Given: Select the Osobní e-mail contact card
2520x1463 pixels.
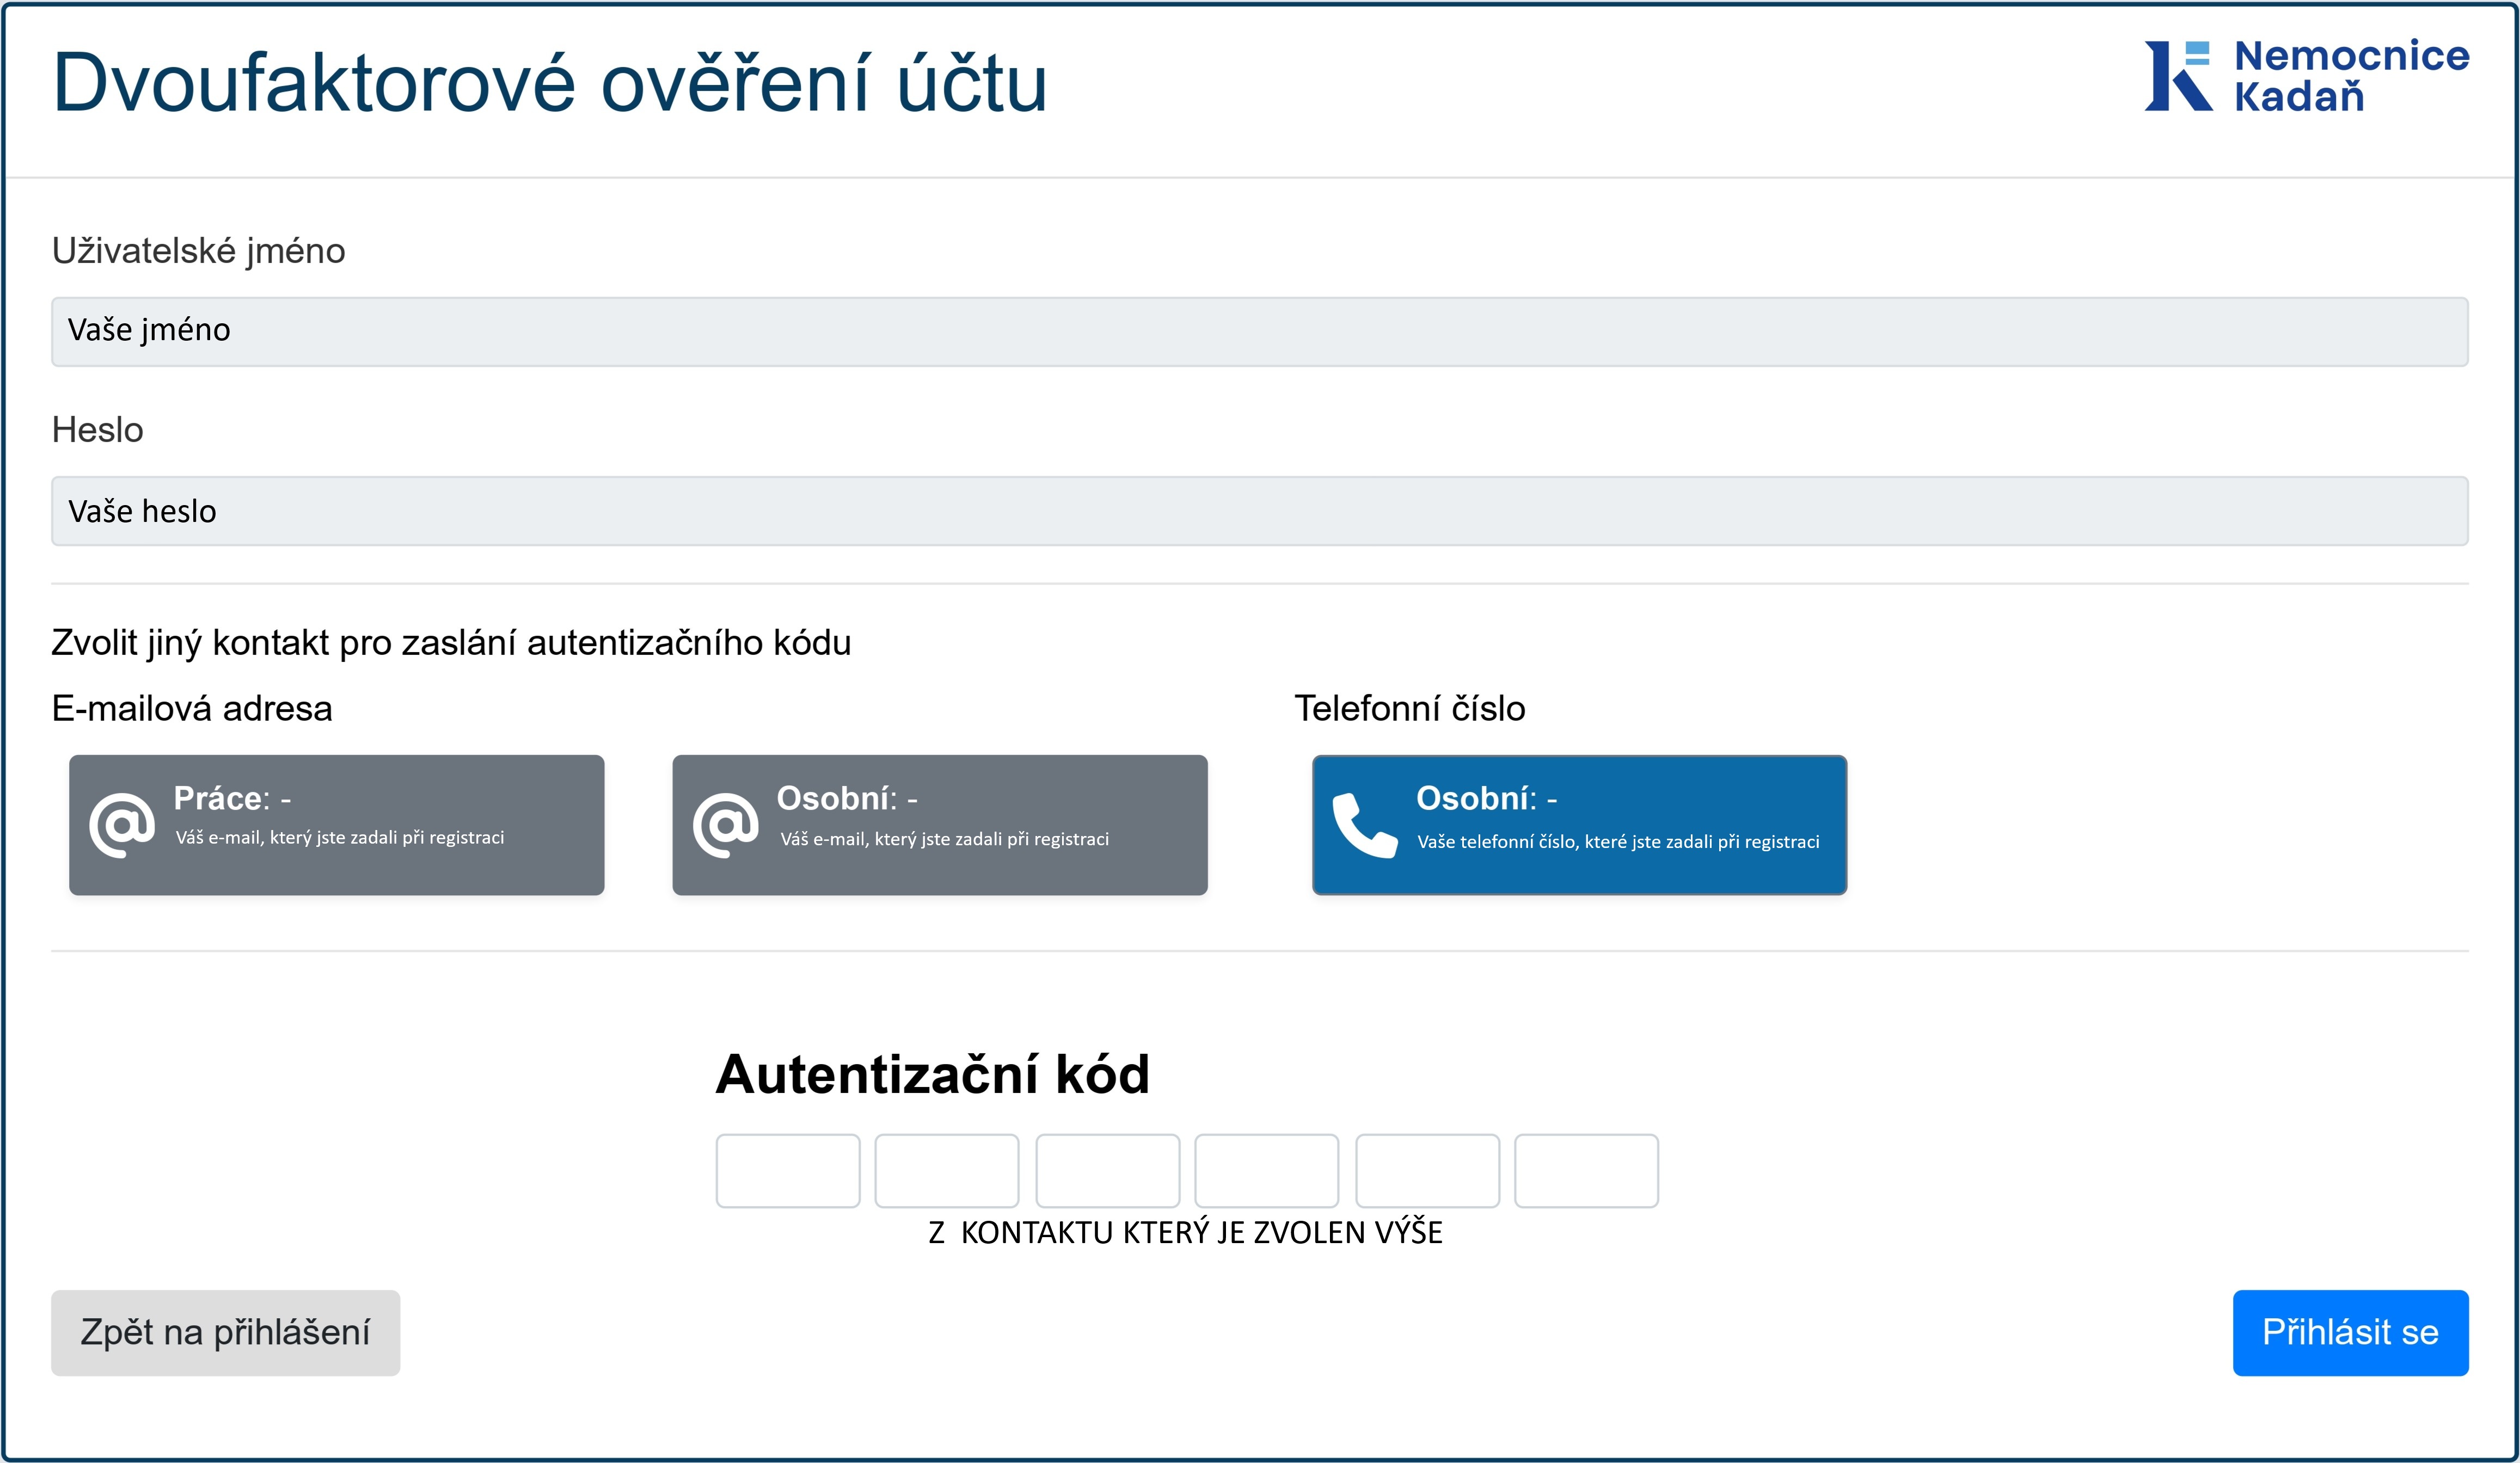Looking at the screenshot, I should coord(940,825).
